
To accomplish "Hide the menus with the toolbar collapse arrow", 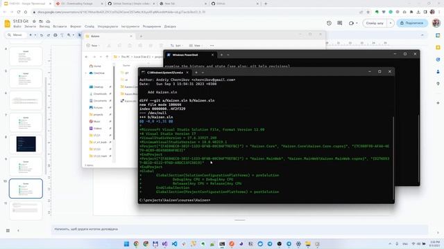I will pyautogui.click(x=422, y=35).
